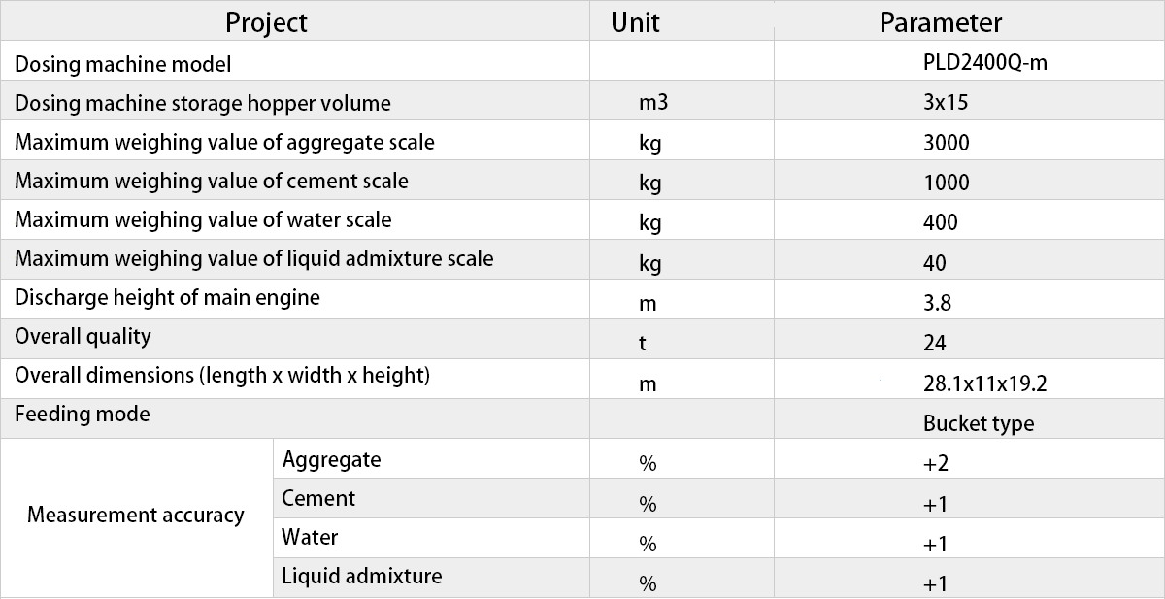Click the 3x15 hopper volume value
This screenshot has height=599, width=1165.
tap(946, 103)
